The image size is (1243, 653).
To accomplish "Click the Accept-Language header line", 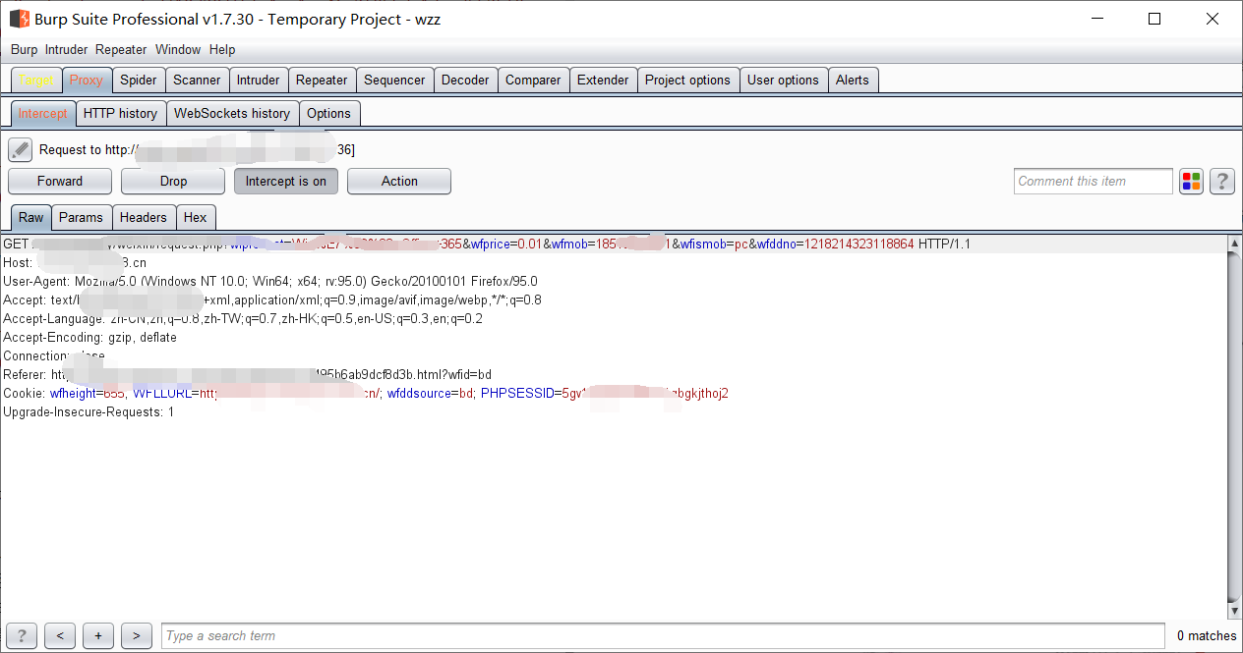I will pos(243,318).
